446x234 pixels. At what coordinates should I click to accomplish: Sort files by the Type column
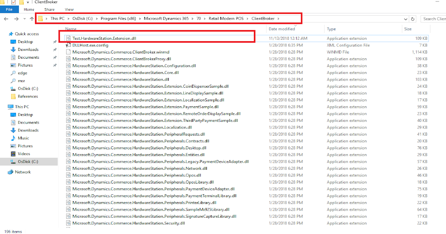(x=331, y=29)
